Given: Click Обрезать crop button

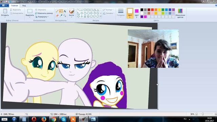Looking at the screenshot, I should [41, 10].
